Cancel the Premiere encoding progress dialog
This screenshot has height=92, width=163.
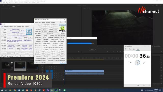point(92,49)
